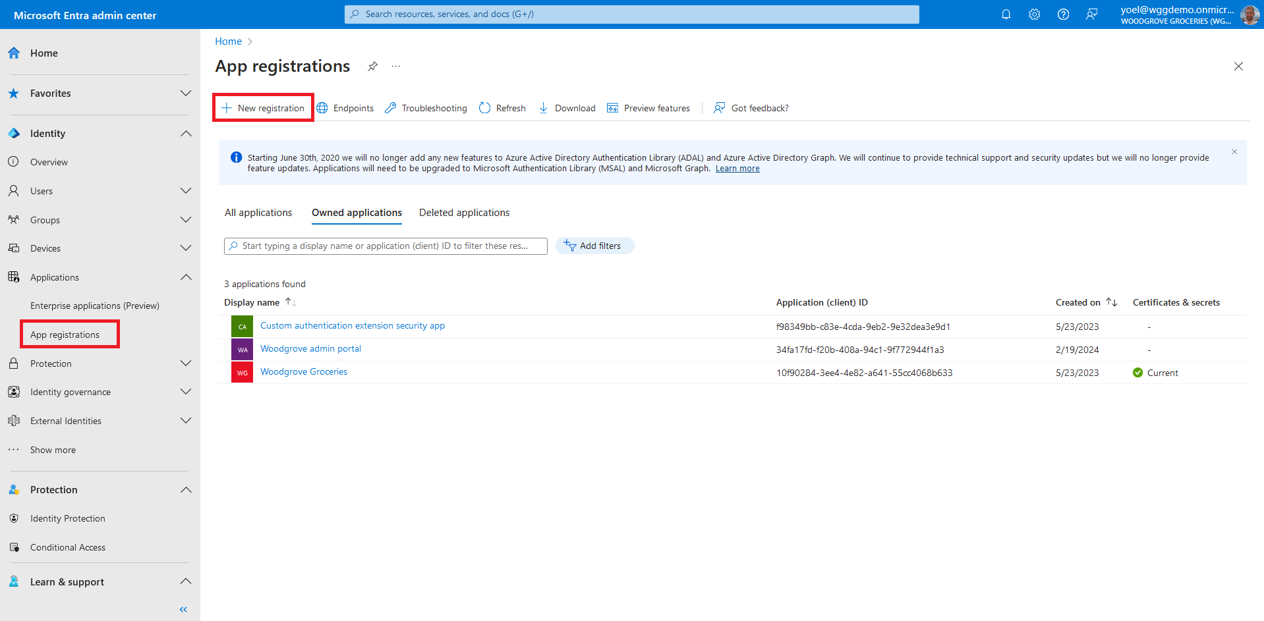Click the help question mark icon
Screen dimensions: 1264x621
(x=1063, y=14)
